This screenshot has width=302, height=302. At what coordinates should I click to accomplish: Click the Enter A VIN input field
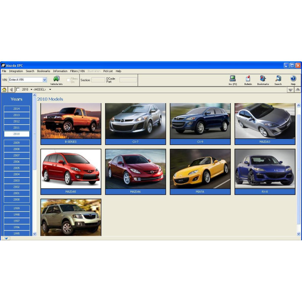[25, 80]
